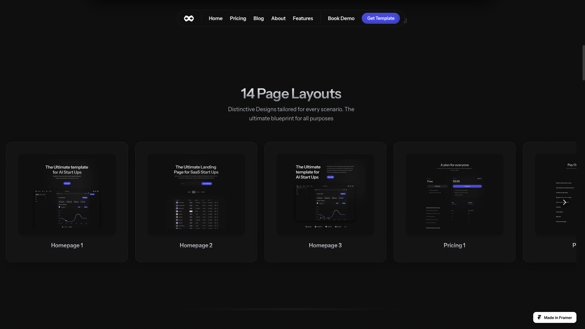The height and width of the screenshot is (329, 585).
Task: Click the Homepage 1 card label
Action: click(67, 245)
